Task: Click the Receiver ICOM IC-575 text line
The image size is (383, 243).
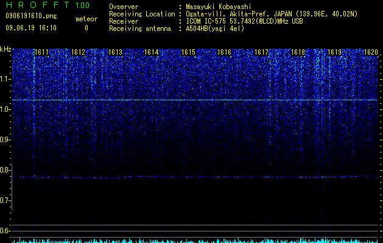Action: coord(206,21)
